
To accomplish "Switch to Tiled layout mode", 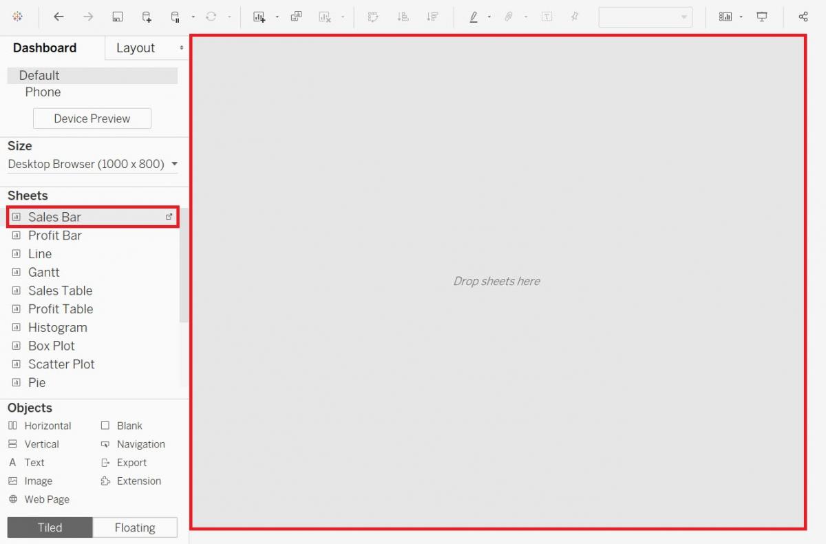I will (50, 527).
